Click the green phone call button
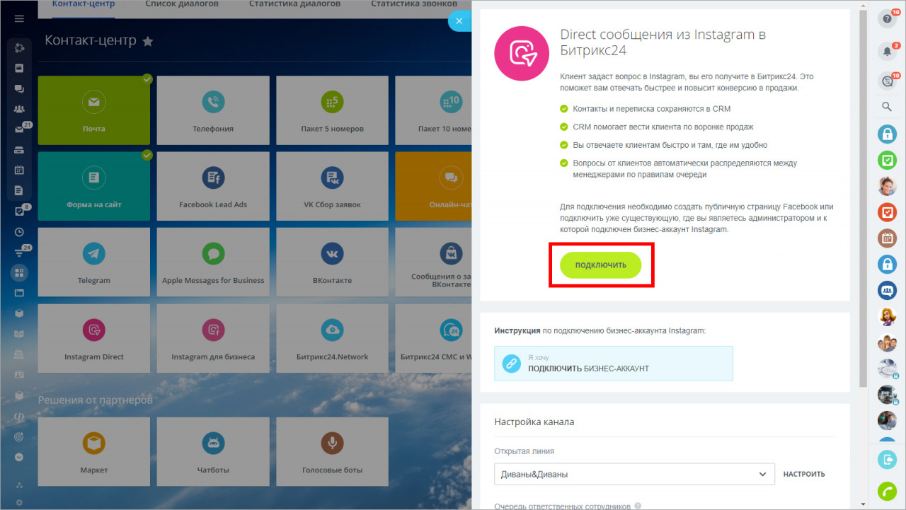Screen dimensions: 906x510 click(887, 491)
